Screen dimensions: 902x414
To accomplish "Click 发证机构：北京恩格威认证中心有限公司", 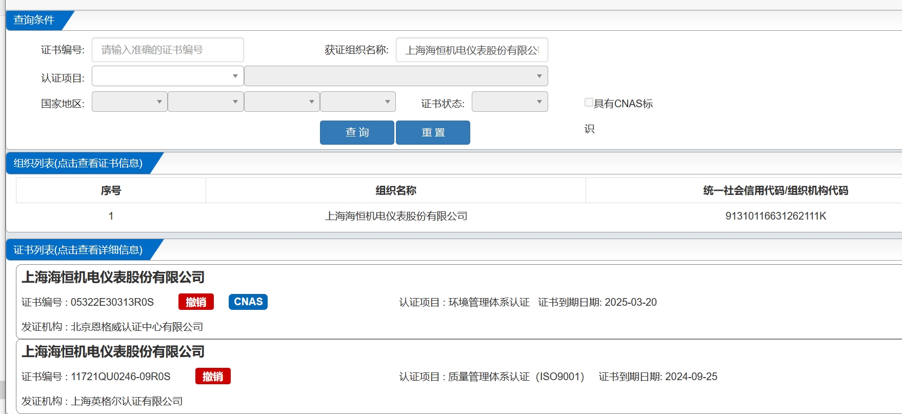I will click(x=112, y=327).
